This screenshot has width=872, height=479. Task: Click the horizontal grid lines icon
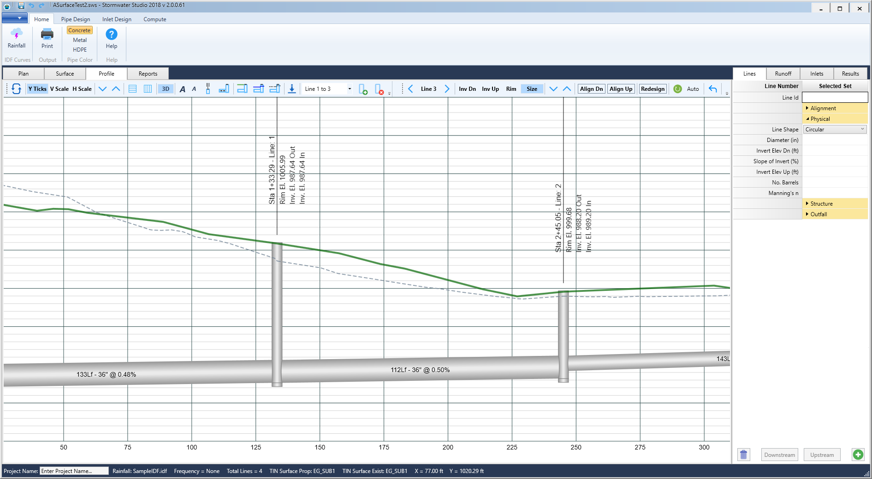tap(132, 89)
